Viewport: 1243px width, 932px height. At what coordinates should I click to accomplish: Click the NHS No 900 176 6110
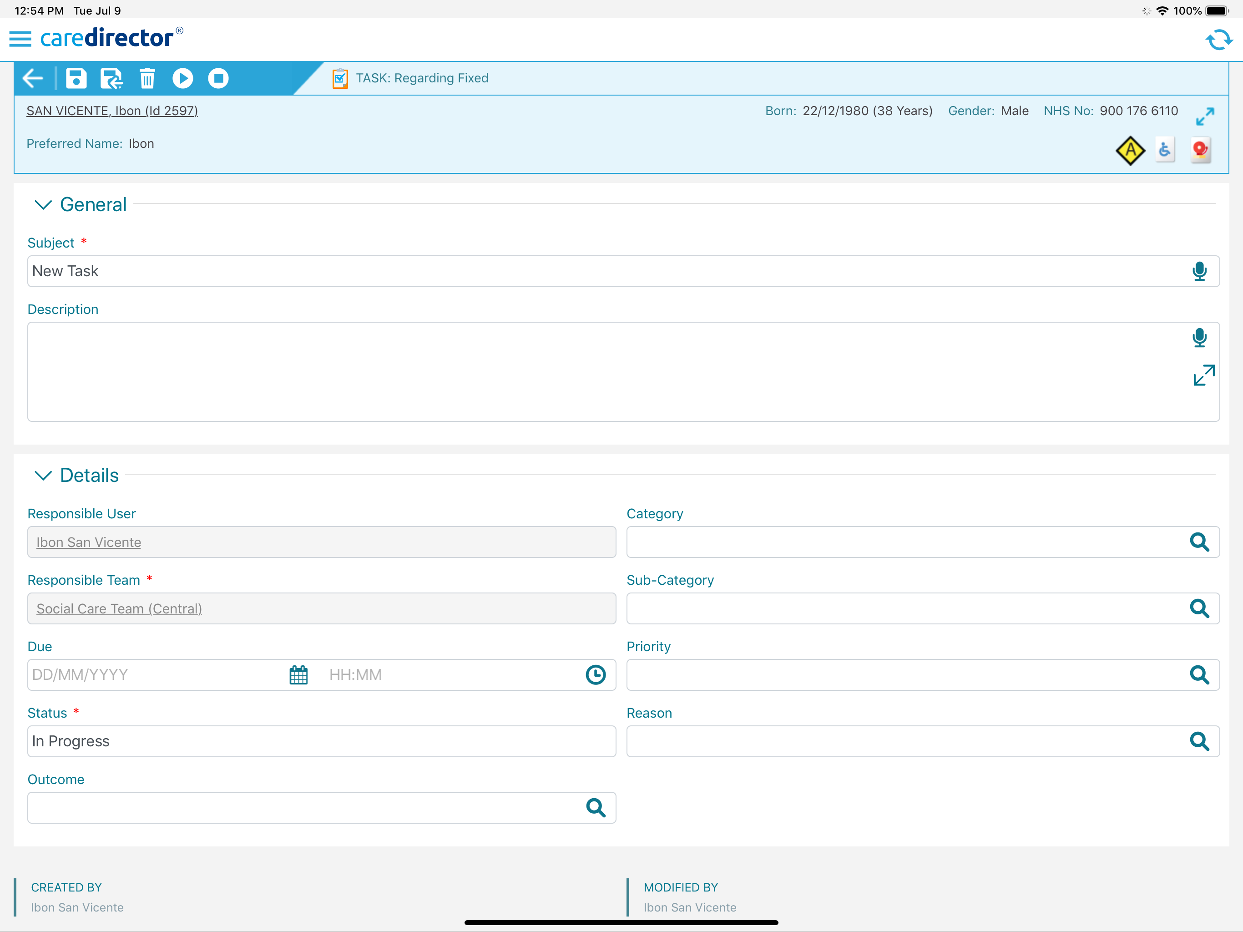1138,111
